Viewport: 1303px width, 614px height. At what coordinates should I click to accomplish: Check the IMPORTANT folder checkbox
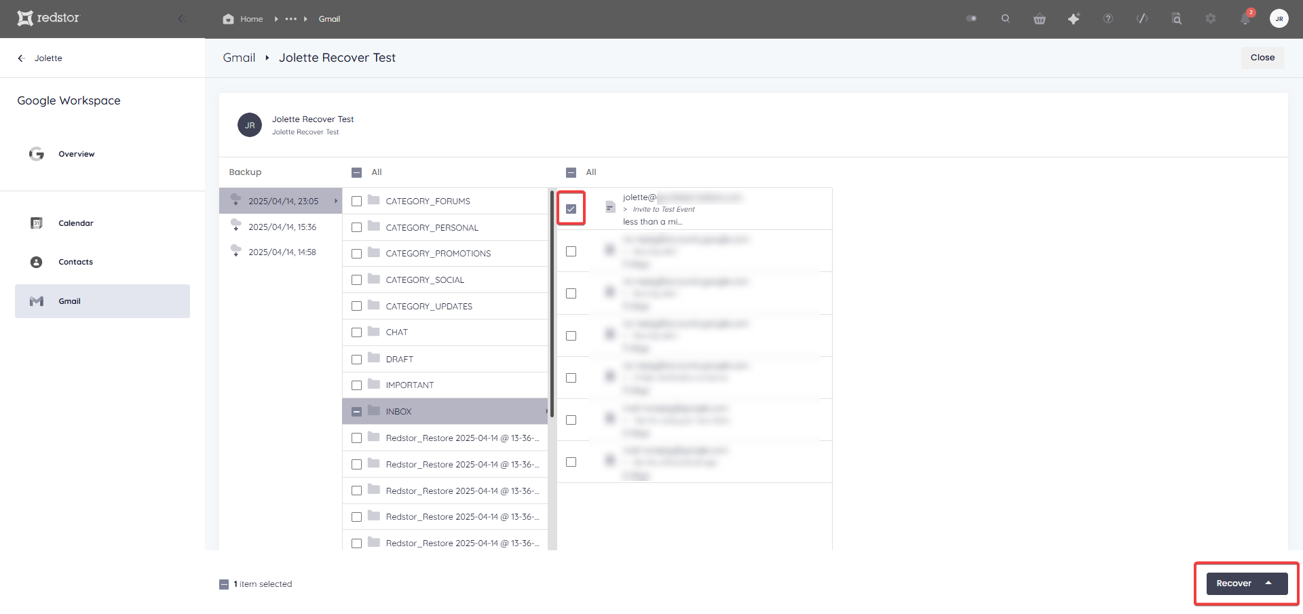pos(356,385)
